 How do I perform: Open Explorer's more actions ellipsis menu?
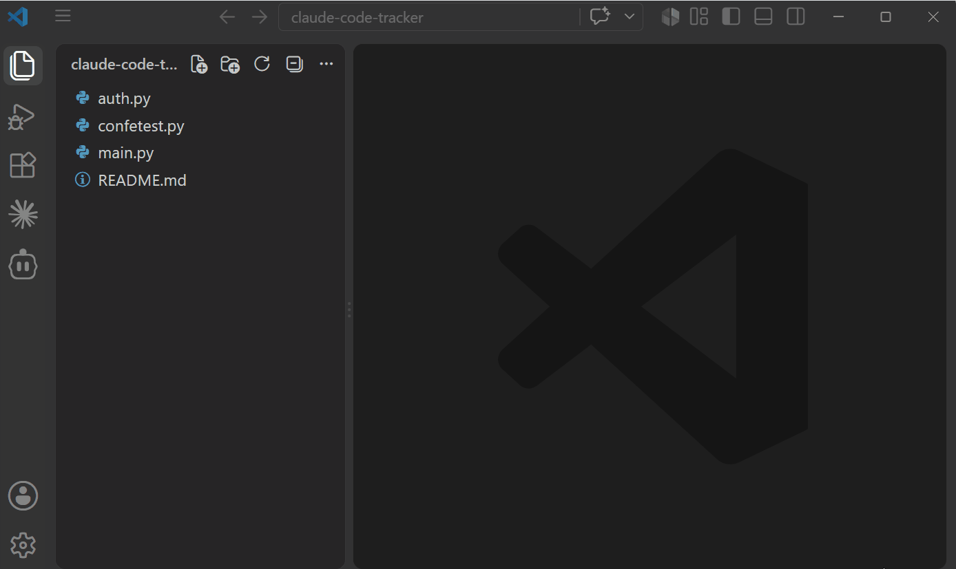point(326,65)
